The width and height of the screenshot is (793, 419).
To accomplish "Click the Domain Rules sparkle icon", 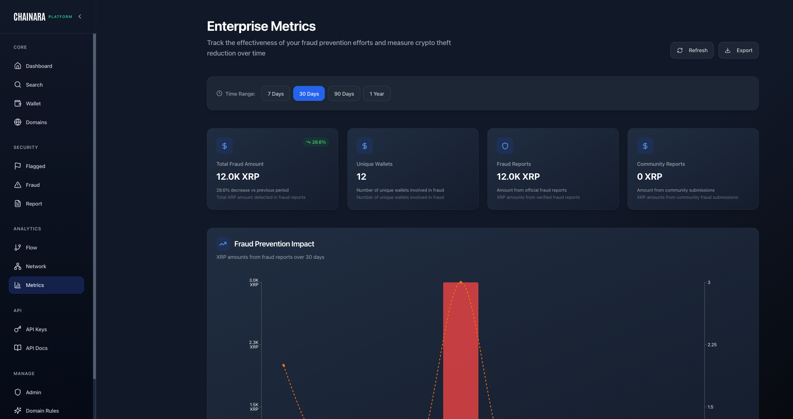I will pyautogui.click(x=18, y=410).
